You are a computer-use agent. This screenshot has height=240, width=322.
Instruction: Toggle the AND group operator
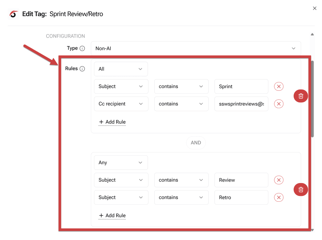coord(196,143)
